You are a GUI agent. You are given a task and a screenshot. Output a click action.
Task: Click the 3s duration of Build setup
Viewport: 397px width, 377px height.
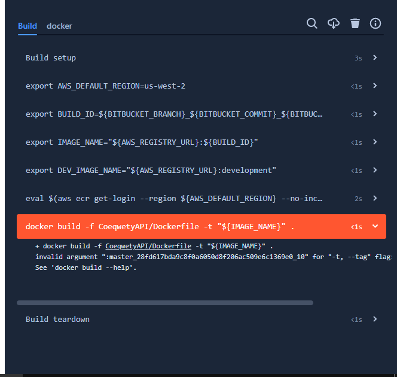coord(358,58)
